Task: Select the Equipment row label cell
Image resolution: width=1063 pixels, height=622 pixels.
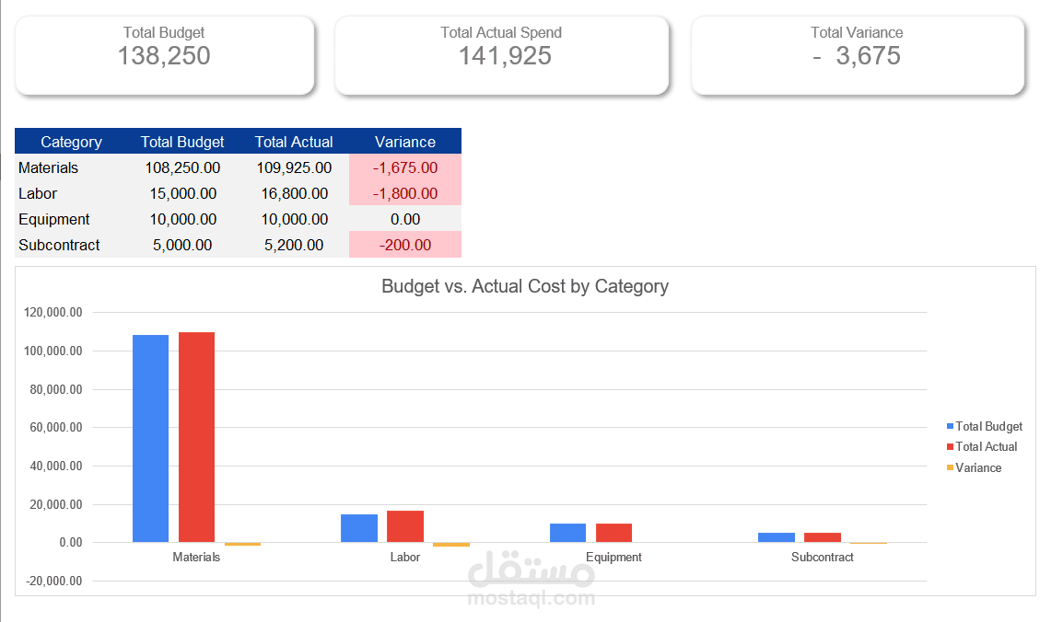Action: click(x=71, y=219)
